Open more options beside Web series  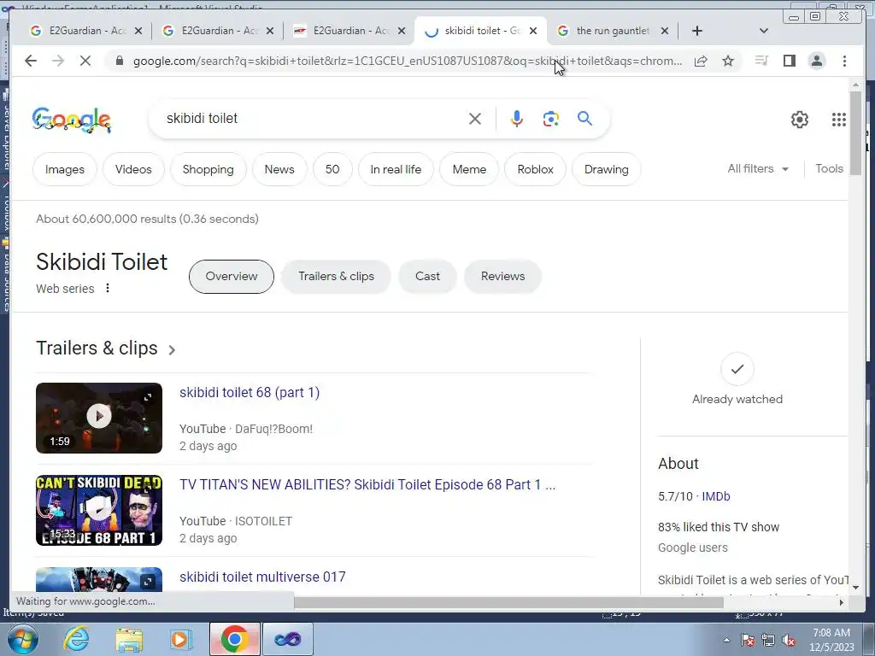(108, 288)
